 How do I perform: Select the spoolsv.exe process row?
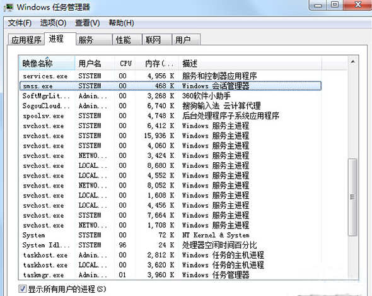point(170,116)
